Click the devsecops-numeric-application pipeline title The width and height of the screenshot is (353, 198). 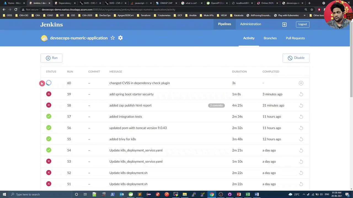[x=79, y=38]
